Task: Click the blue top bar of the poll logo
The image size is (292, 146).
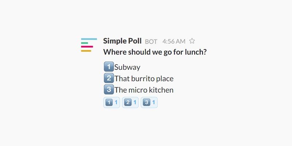Action: coord(89,39)
